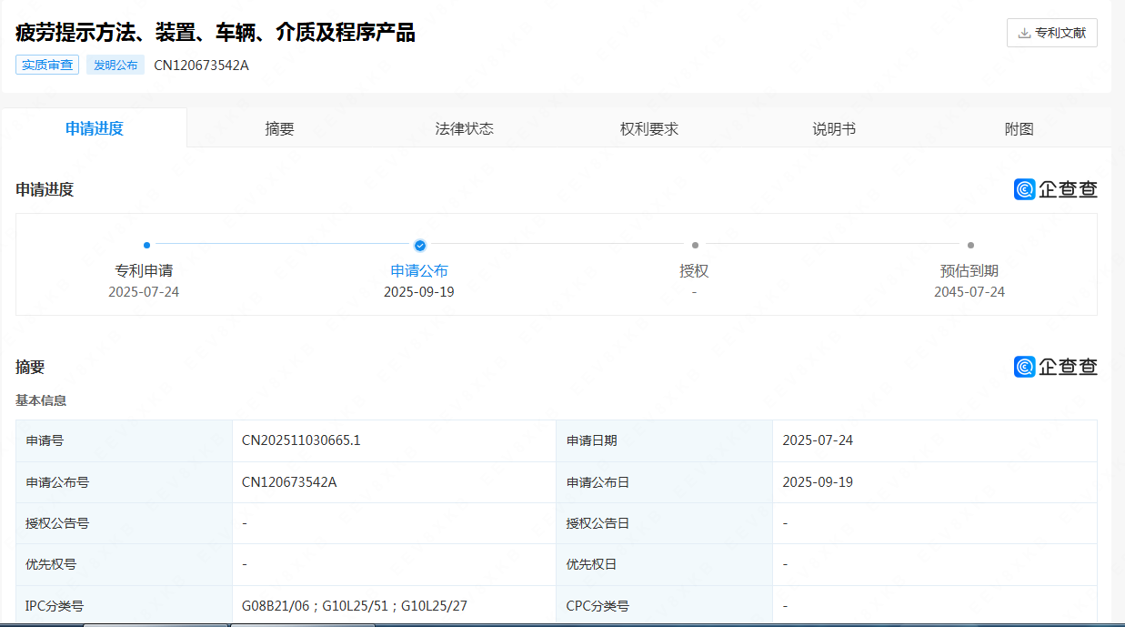Image resolution: width=1125 pixels, height=627 pixels.
Task: Open the 申请进度 tab
Action: 95,128
